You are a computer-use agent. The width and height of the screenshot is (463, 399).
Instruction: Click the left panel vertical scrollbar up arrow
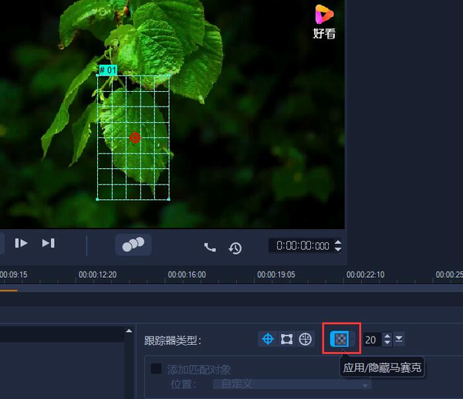[x=129, y=332]
